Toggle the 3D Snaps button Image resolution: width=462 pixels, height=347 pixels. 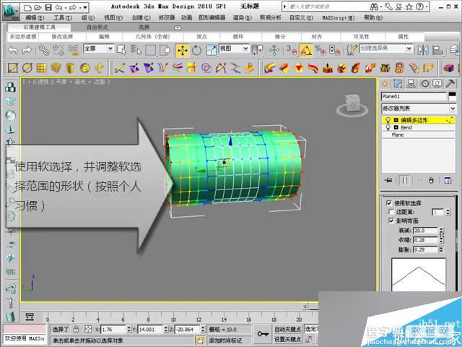click(292, 51)
